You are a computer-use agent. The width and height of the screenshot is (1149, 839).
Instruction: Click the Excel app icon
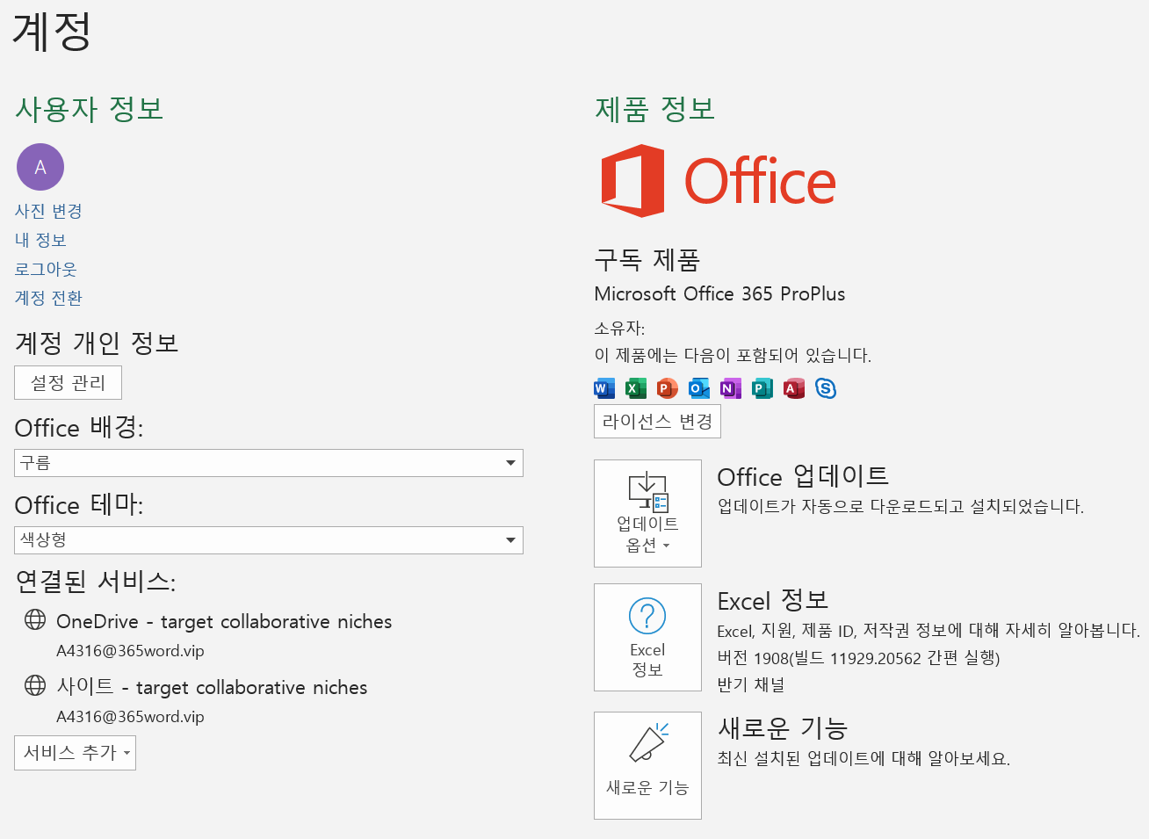[x=635, y=388]
